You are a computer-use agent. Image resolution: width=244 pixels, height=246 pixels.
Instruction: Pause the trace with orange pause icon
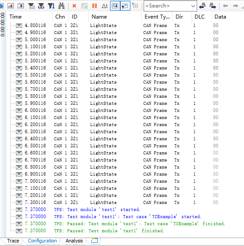pos(95,6)
